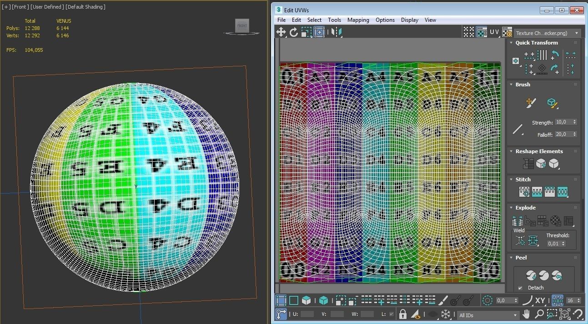Click the U coordinate input field
588x324 pixels.
[x=307, y=314]
